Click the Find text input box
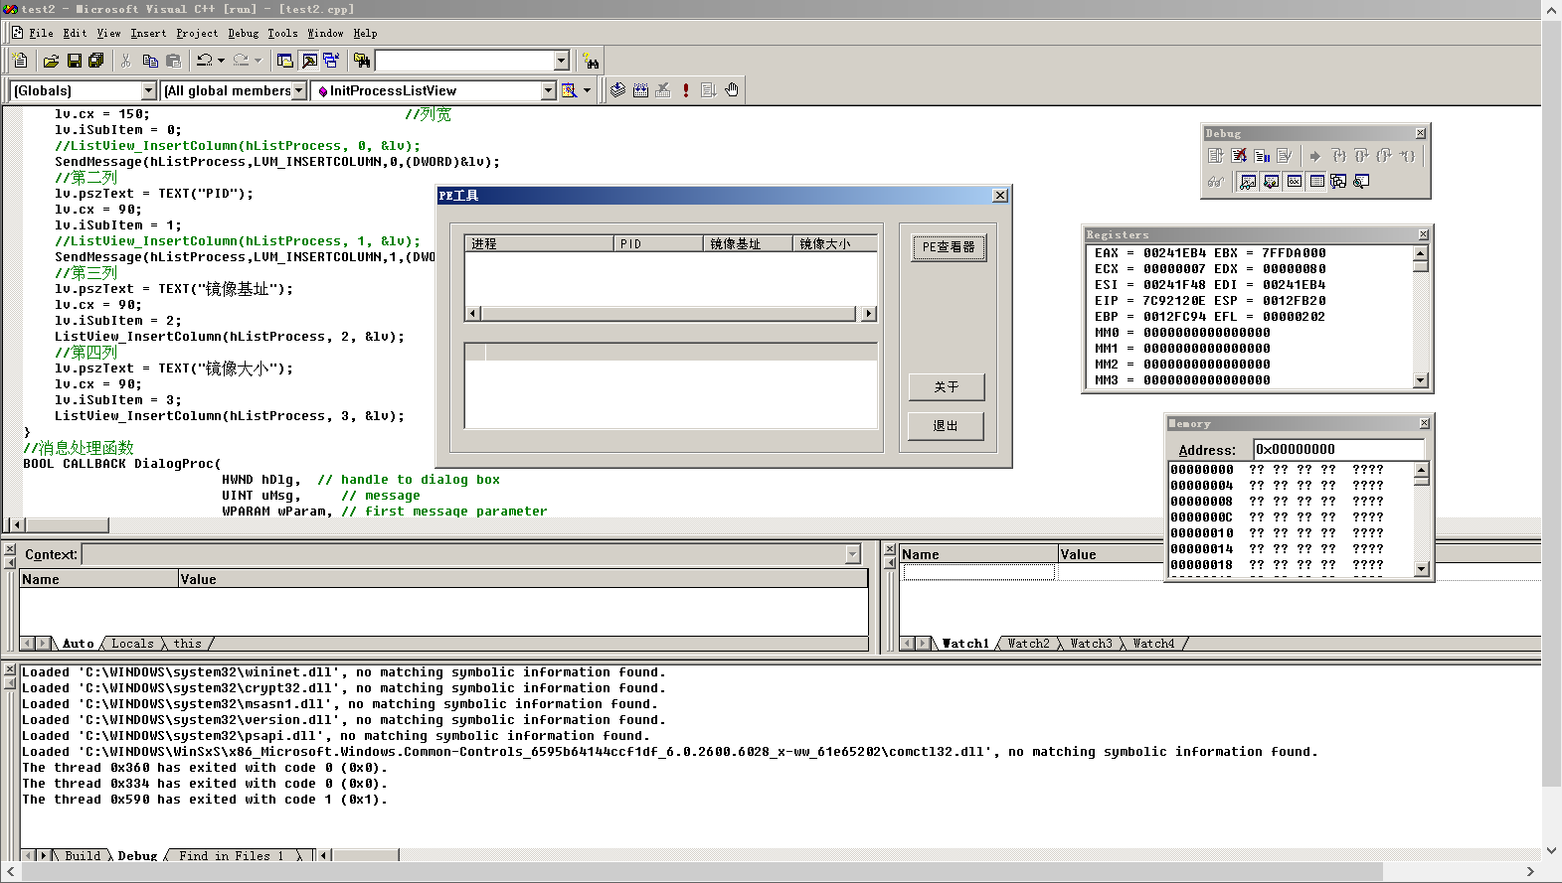The image size is (1562, 883). [x=463, y=61]
